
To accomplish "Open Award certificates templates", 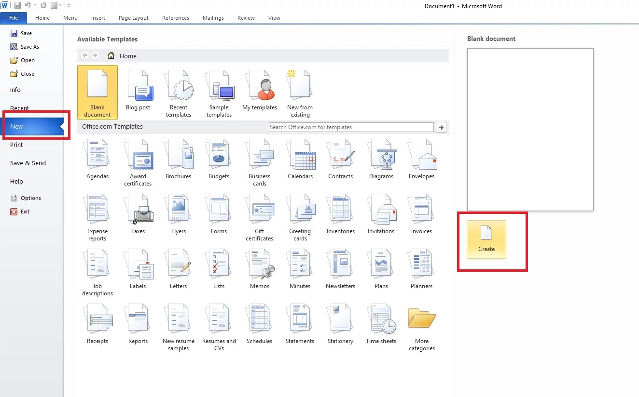I will tap(138, 162).
